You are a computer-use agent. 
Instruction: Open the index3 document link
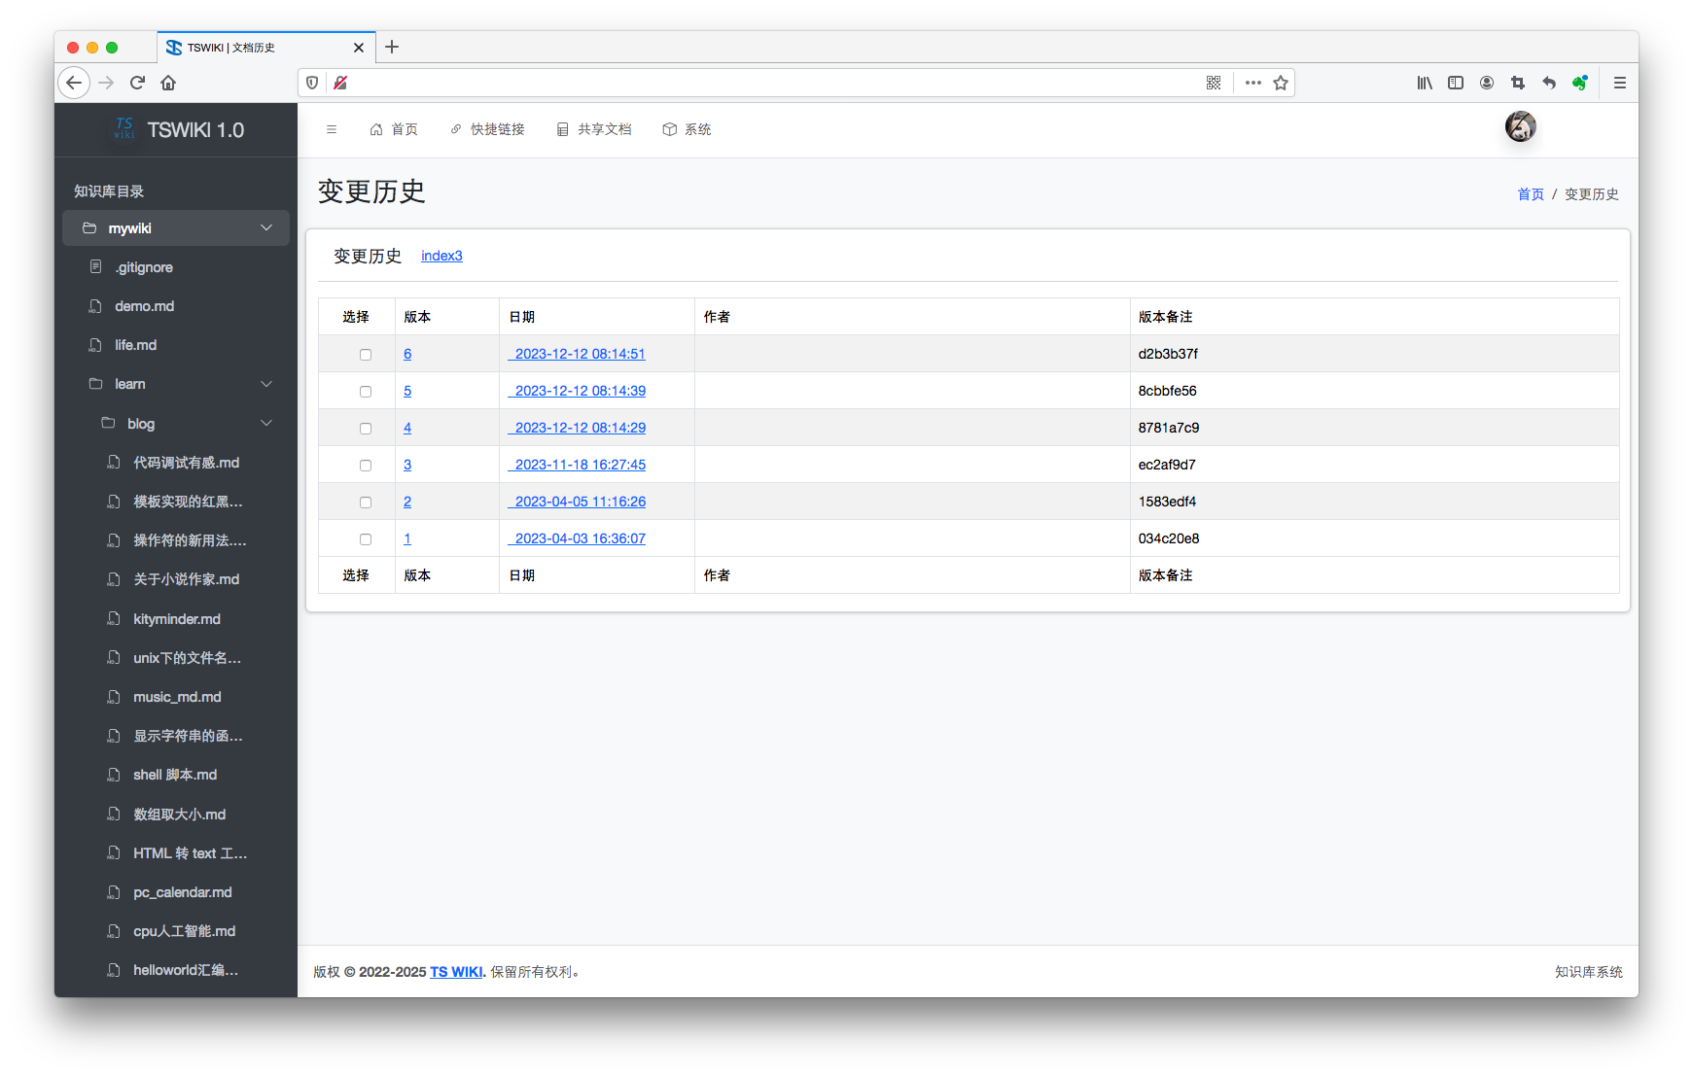[441, 256]
